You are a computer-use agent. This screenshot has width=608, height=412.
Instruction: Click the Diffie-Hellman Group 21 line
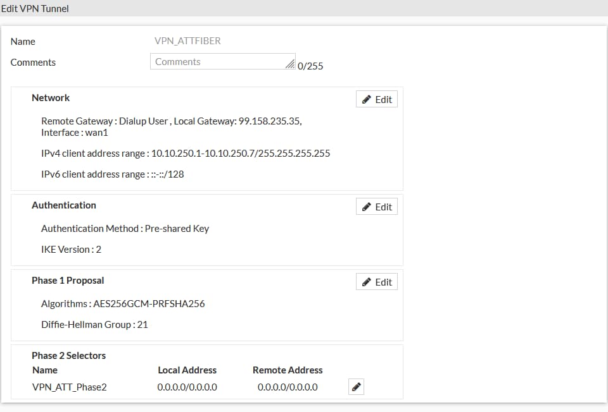click(94, 325)
